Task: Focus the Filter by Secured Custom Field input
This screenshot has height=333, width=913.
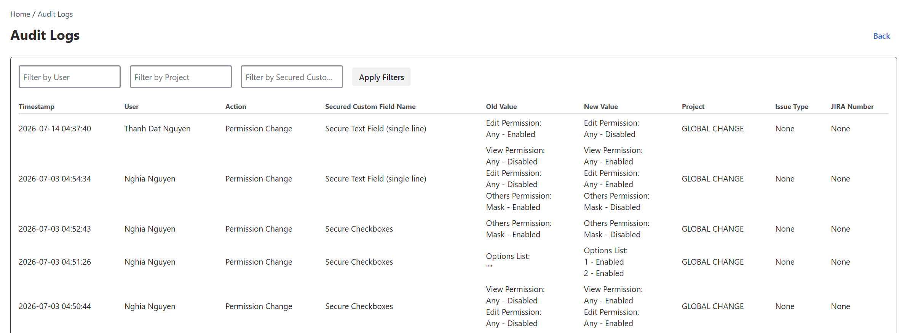Action: [x=292, y=77]
